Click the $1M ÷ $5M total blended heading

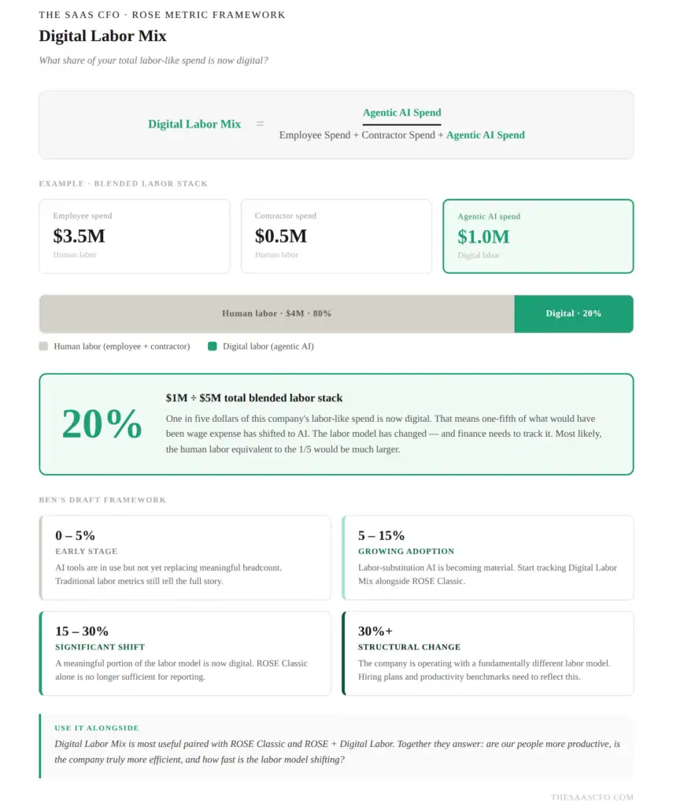click(x=254, y=397)
